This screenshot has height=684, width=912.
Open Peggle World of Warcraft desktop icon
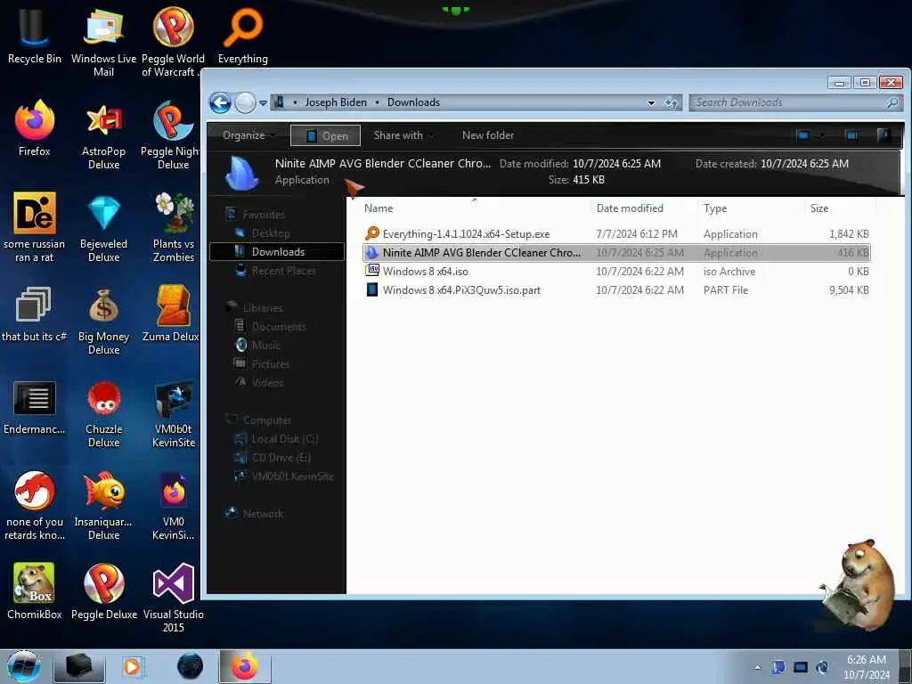[x=174, y=41]
